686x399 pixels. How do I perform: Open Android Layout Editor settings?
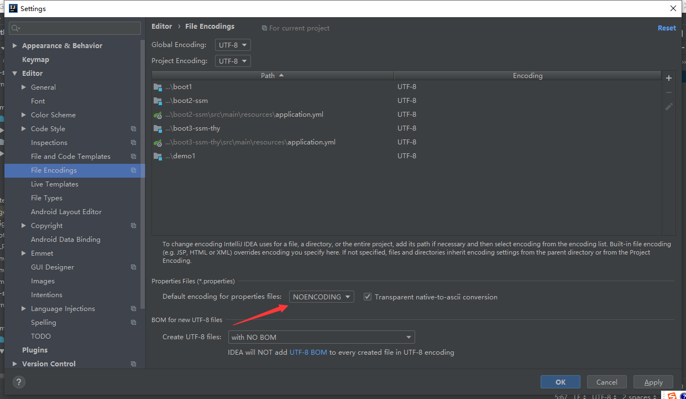(x=66, y=211)
